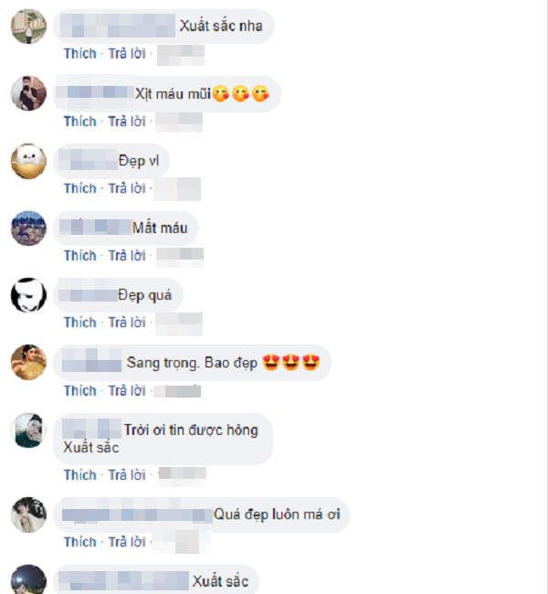This screenshot has height=594, width=548.
Task: Open avatar of 'Sang trọng. Bao đẹp' commenter
Action: [x=29, y=363]
